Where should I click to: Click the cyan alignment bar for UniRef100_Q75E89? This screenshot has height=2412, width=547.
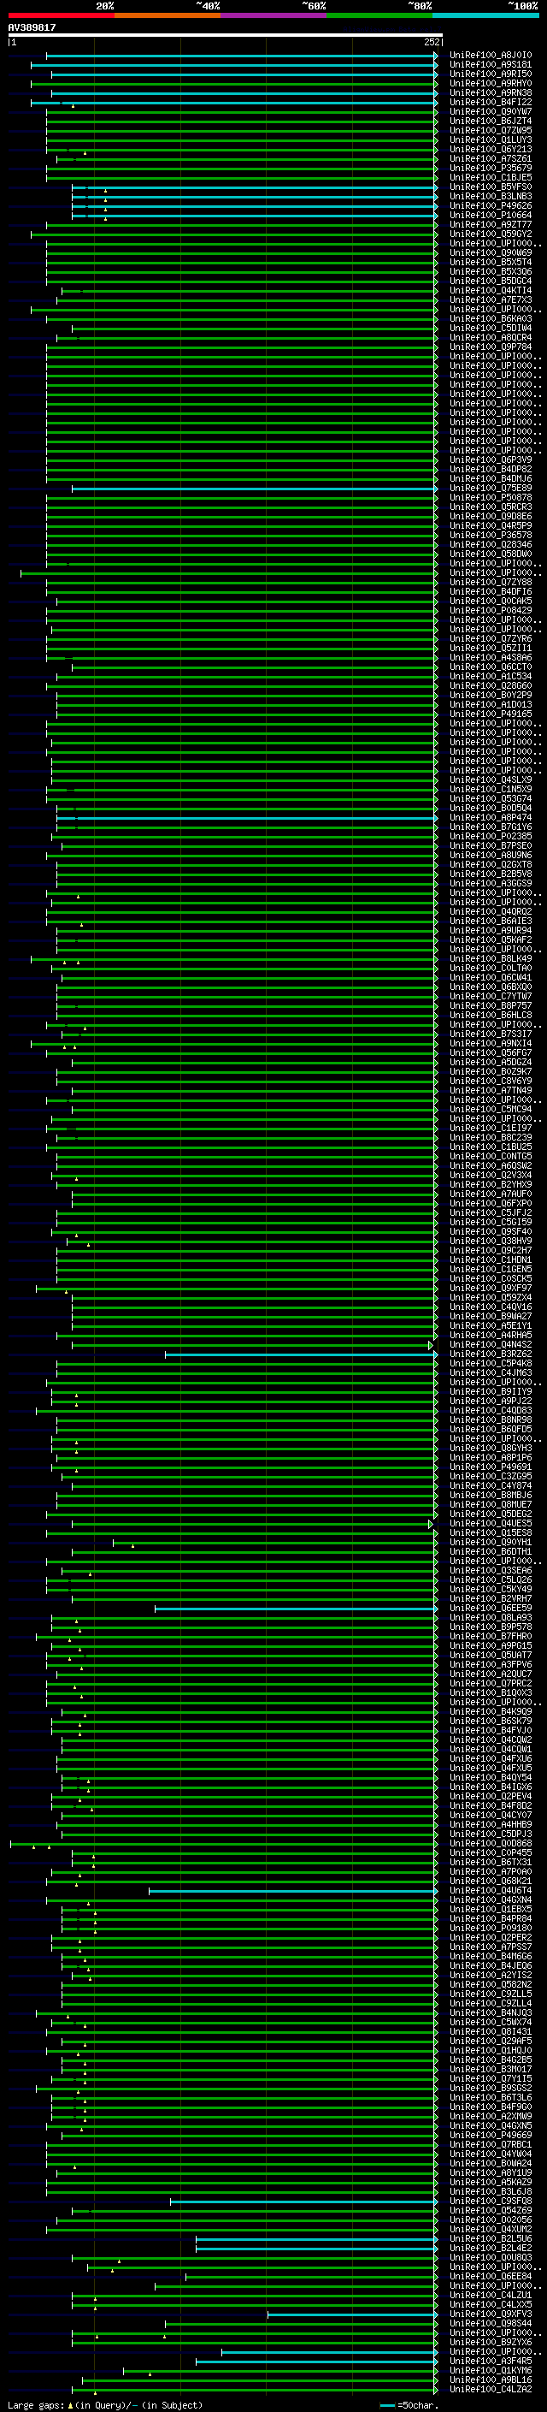[255, 489]
